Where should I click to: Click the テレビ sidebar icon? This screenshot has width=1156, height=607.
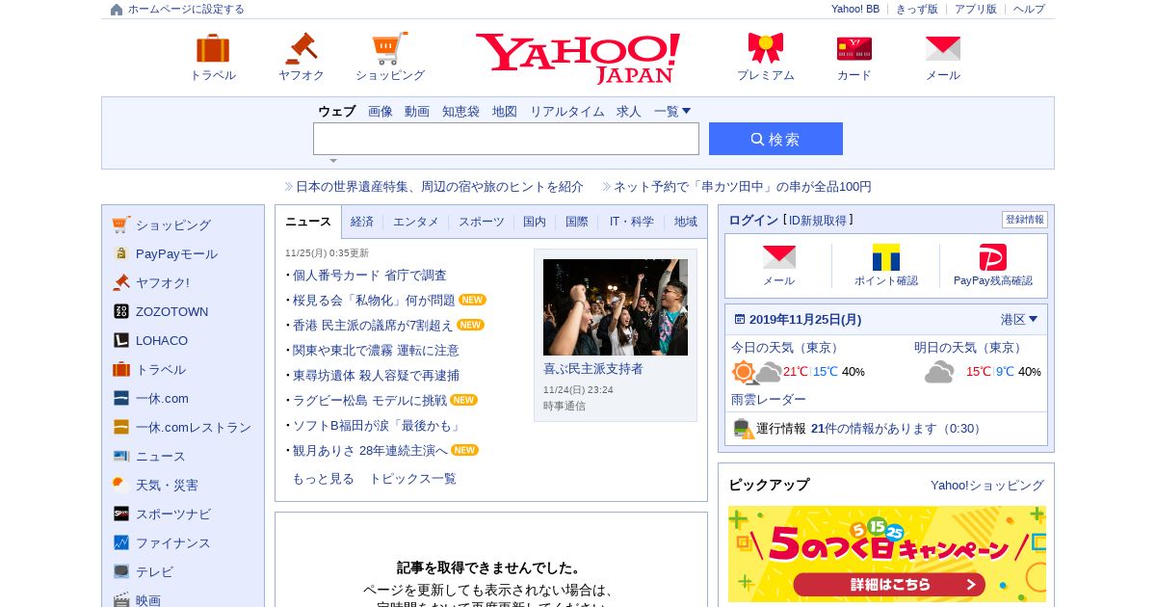point(120,571)
